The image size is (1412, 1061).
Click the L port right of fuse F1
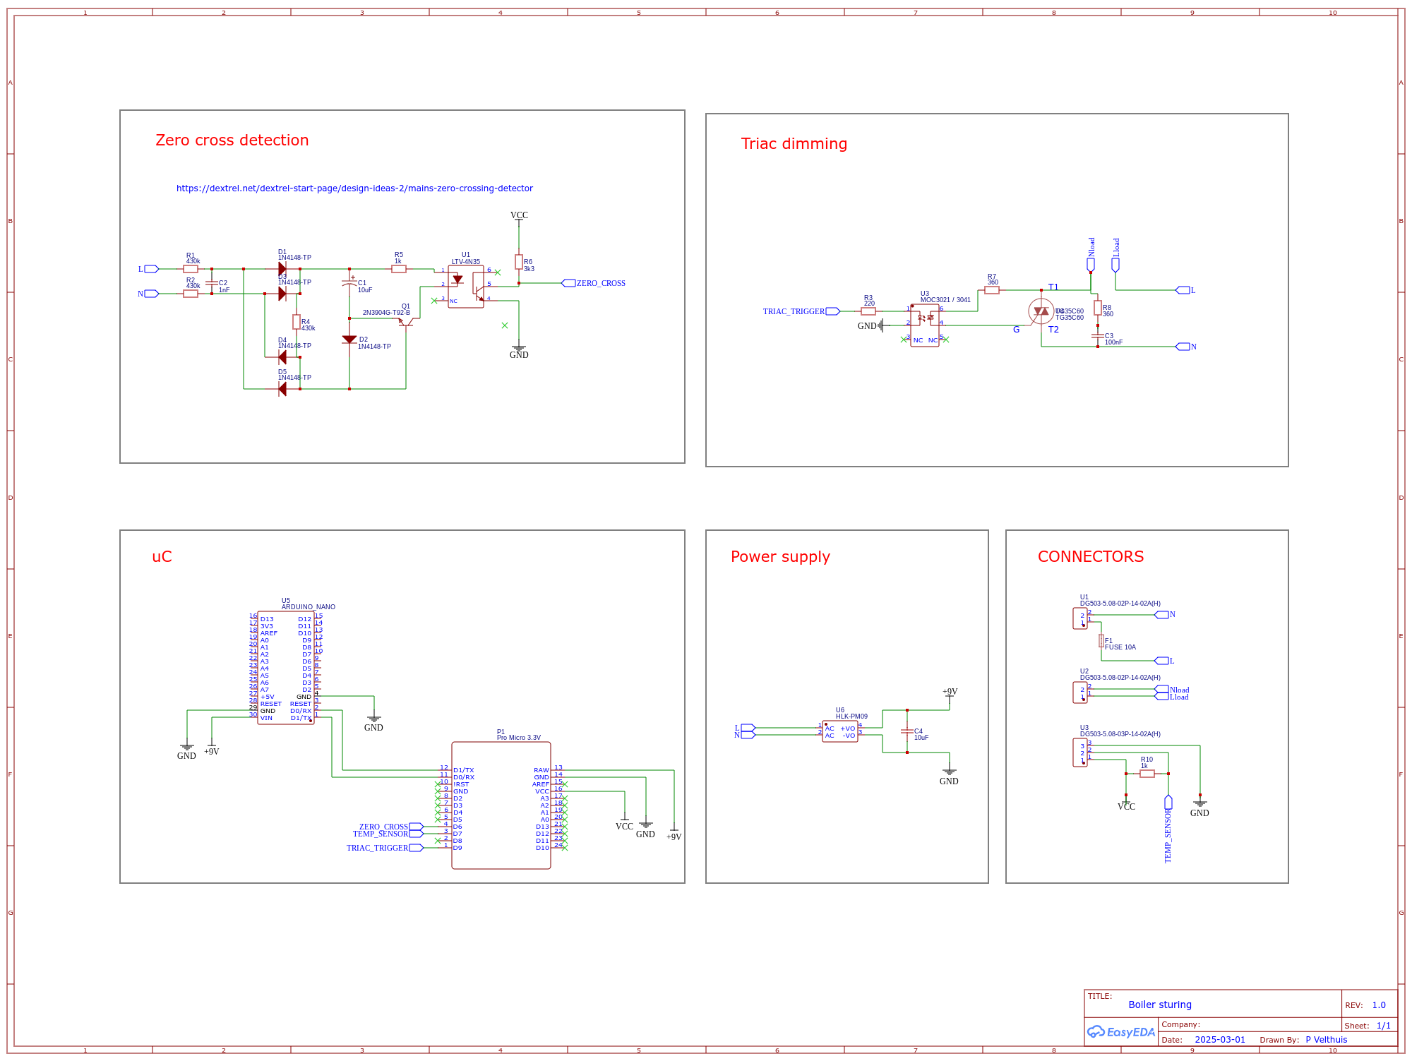click(1164, 661)
